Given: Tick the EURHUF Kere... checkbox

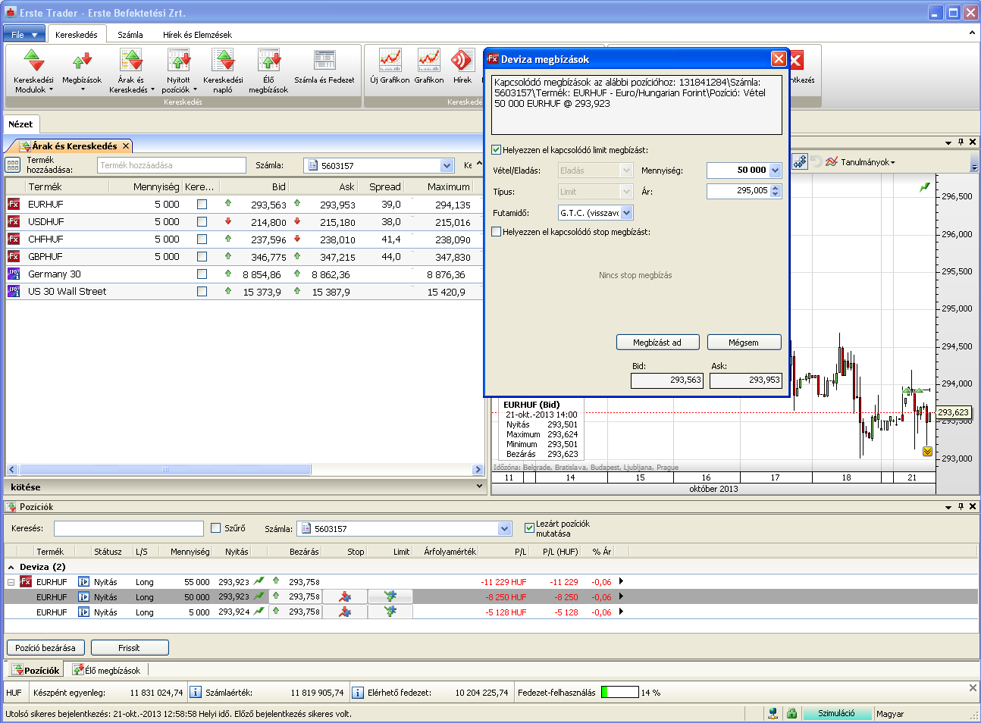Looking at the screenshot, I should (x=202, y=204).
